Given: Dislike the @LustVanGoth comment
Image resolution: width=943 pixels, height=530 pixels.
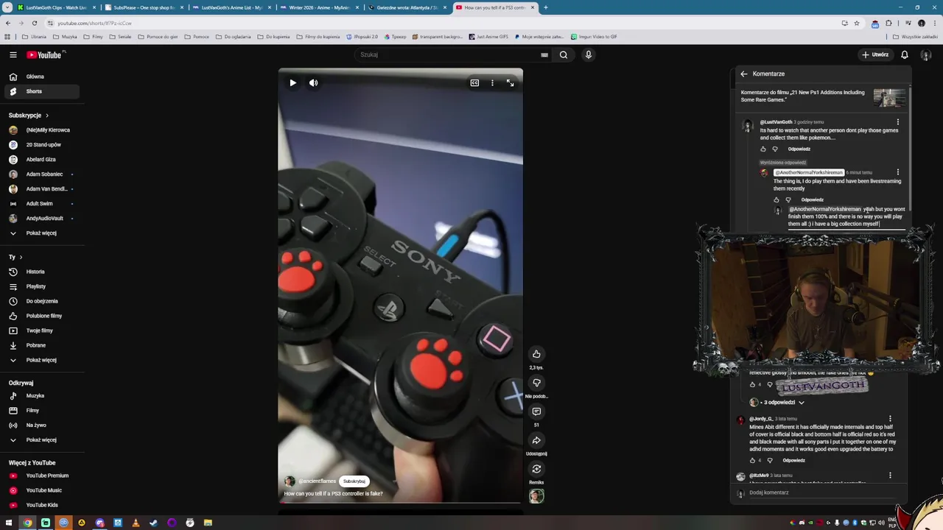Looking at the screenshot, I should tap(775, 149).
